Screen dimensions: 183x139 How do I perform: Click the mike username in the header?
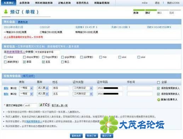(144, 3)
